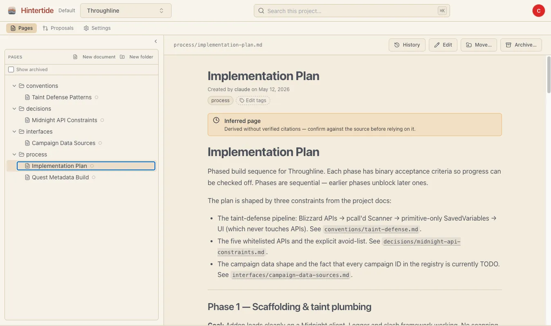551x326 pixels.
Task: Switch to the Proposals tab
Action: click(58, 28)
